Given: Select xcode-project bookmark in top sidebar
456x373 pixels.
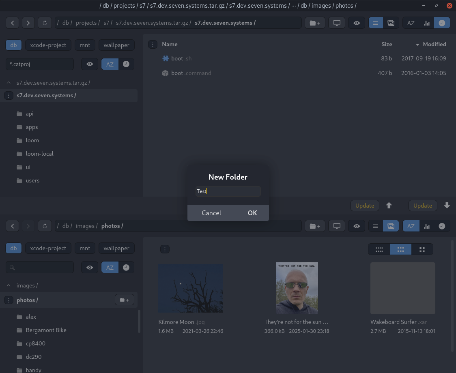Looking at the screenshot, I should click(48, 45).
